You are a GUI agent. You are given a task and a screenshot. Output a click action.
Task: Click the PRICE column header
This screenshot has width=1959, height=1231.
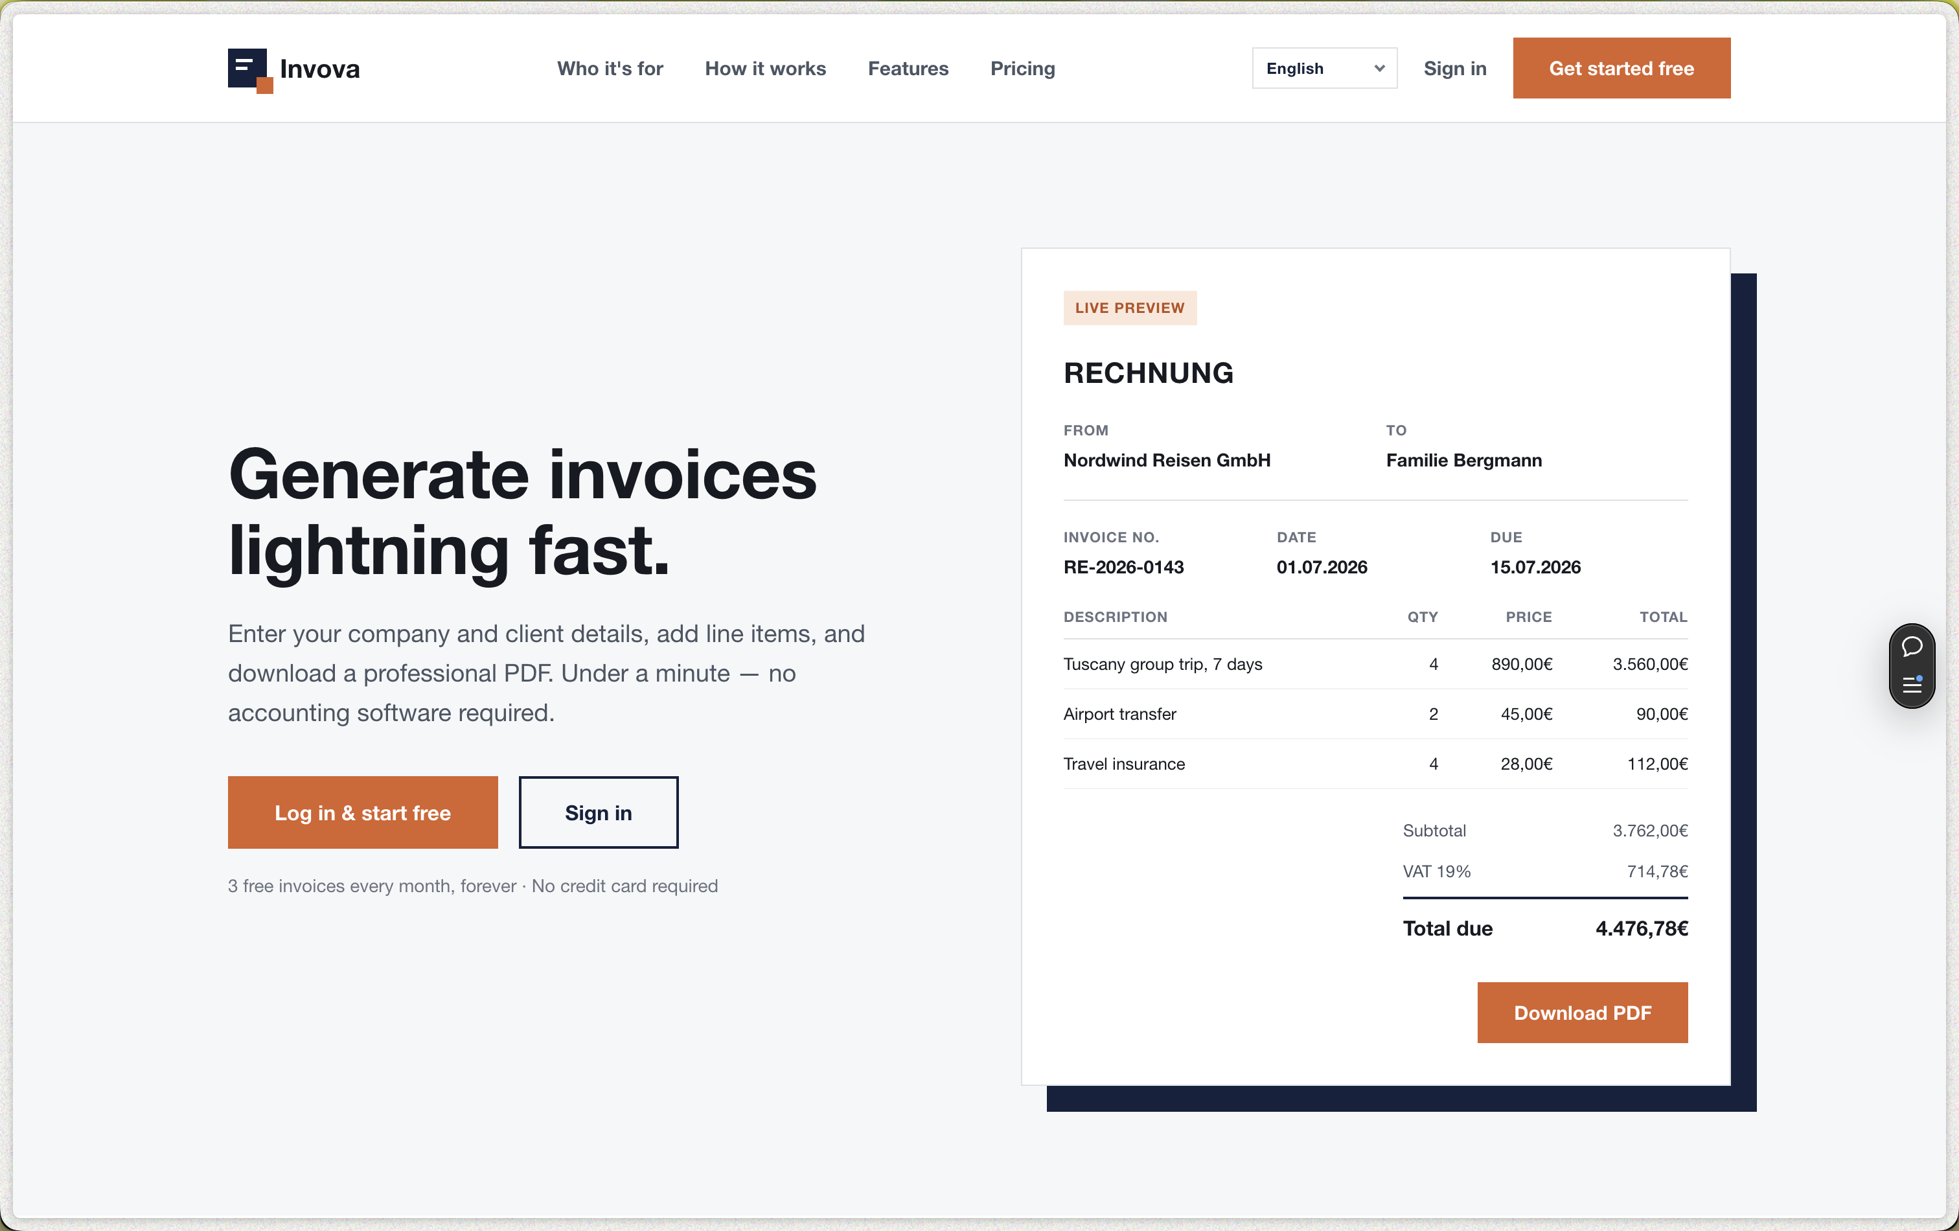[1529, 617]
